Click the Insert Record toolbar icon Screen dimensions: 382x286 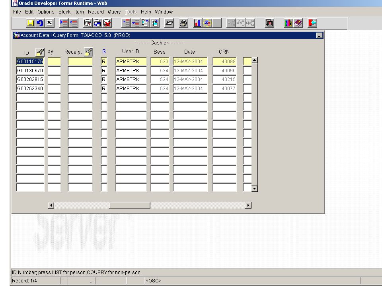(64, 23)
